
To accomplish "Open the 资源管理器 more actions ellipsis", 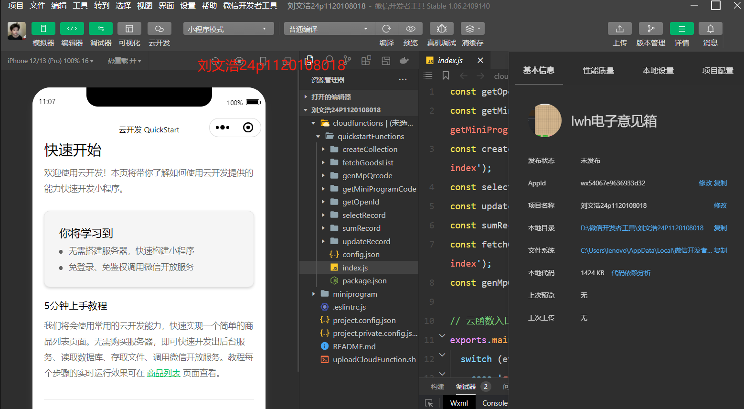I will tap(403, 79).
